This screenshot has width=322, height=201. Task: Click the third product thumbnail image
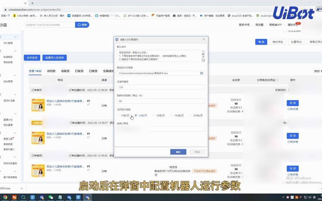38,170
